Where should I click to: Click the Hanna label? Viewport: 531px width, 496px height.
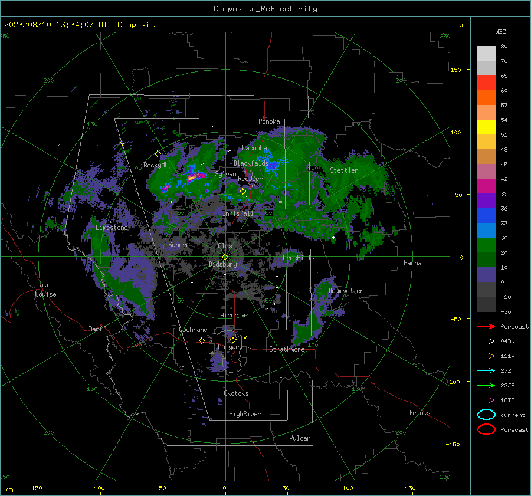tap(412, 263)
